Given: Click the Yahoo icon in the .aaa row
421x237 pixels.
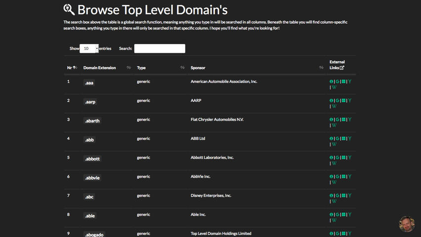Looking at the screenshot, I should [350, 81].
